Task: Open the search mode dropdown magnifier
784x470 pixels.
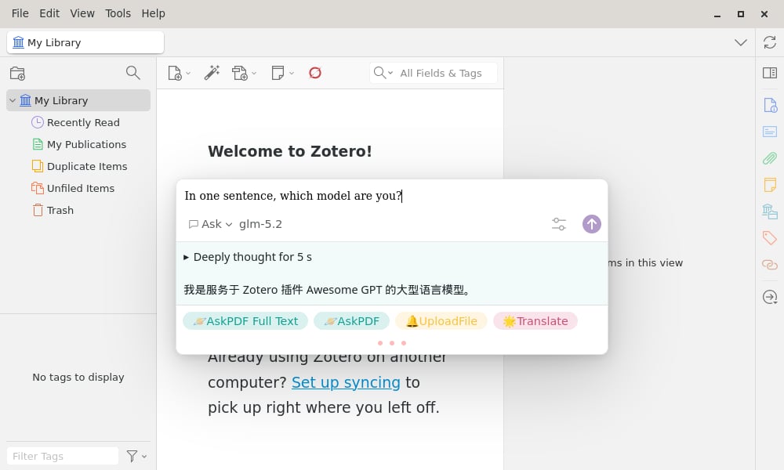Action: tap(383, 73)
